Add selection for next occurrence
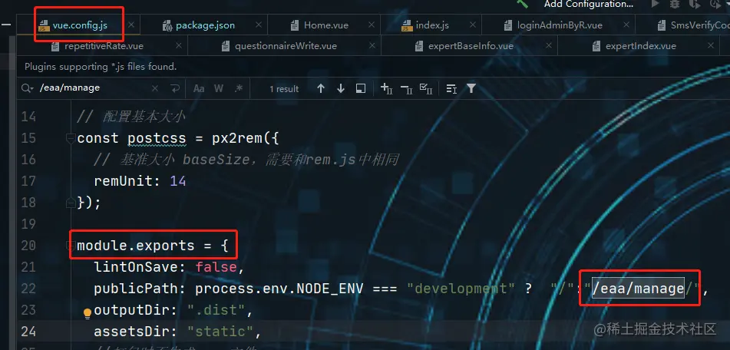The image size is (730, 350). tap(386, 88)
